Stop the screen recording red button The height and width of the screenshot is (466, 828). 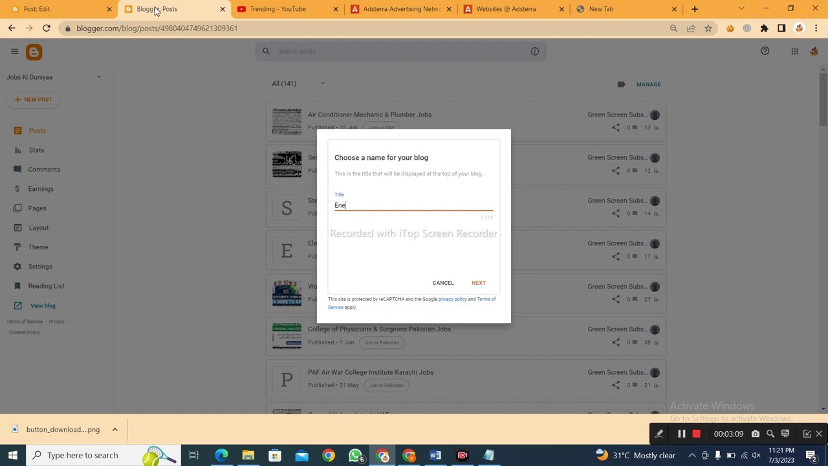tap(697, 434)
